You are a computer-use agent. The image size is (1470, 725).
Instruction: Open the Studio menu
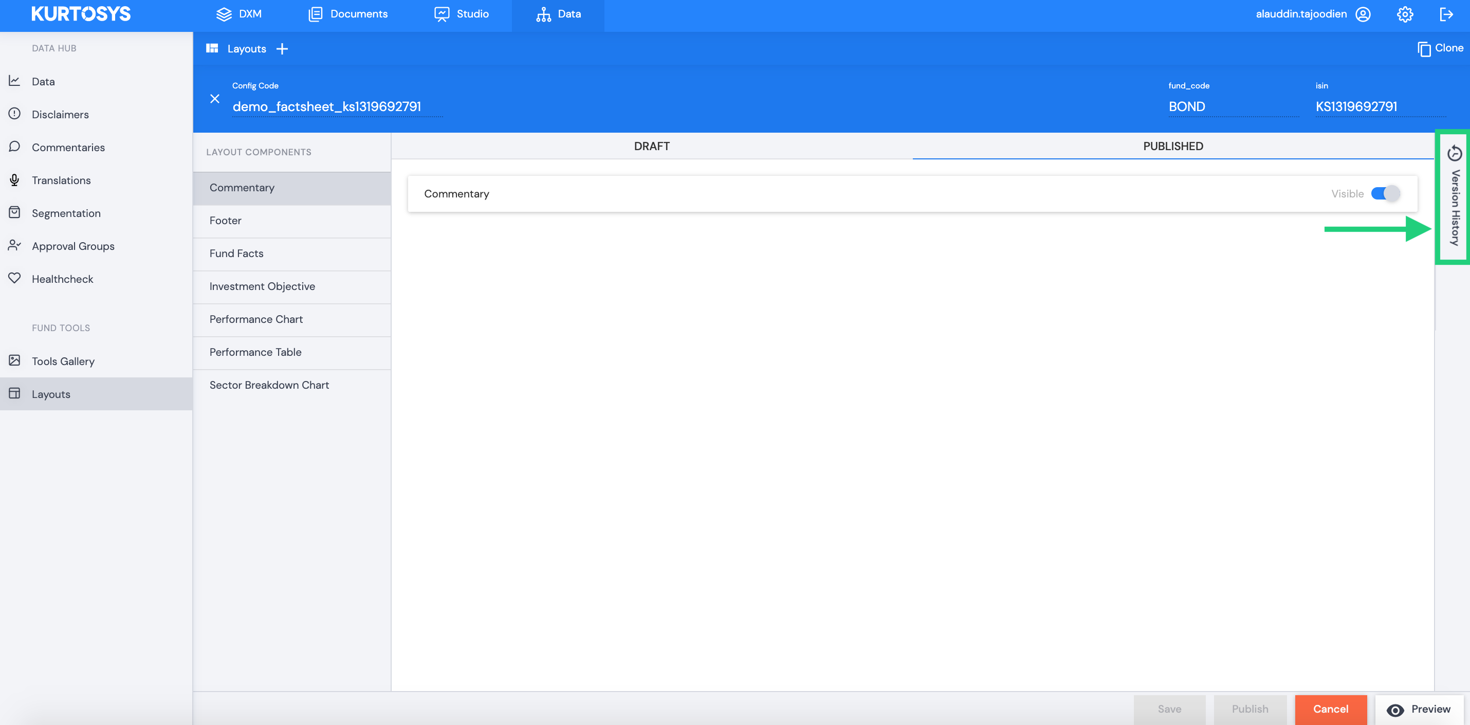(461, 14)
